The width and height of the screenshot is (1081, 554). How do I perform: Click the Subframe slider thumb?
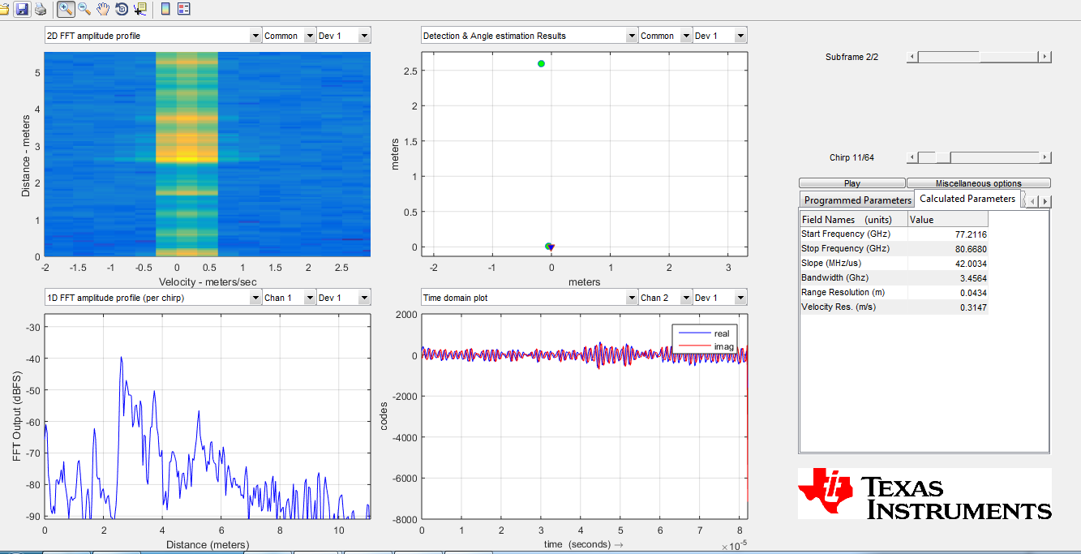click(x=1008, y=57)
